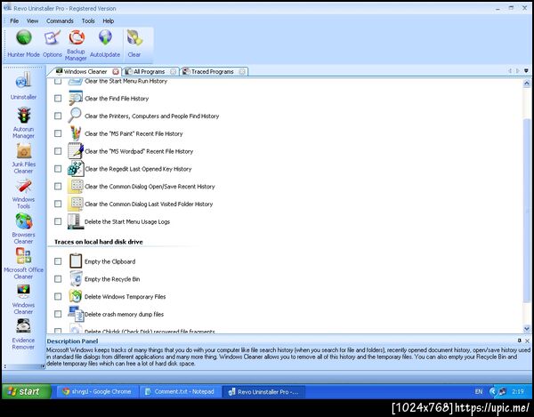Switch to Google Chrome taskbar window
The height and width of the screenshot is (417, 534).
point(97,391)
